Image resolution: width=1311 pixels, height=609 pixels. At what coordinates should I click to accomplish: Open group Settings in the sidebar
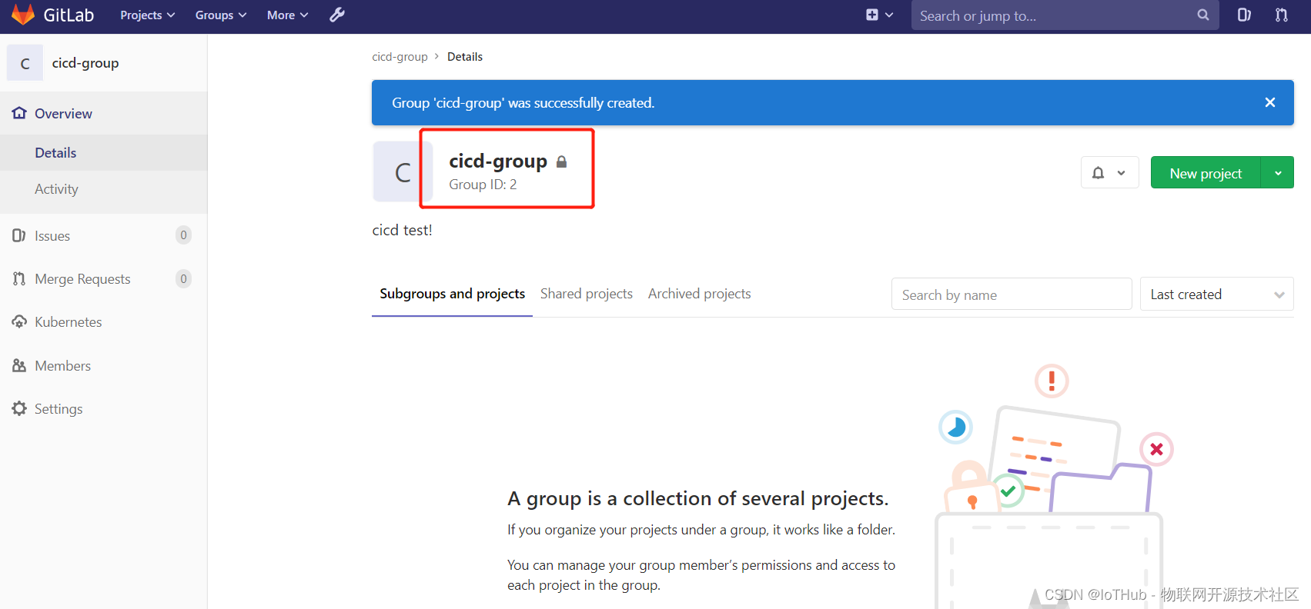pos(103,408)
